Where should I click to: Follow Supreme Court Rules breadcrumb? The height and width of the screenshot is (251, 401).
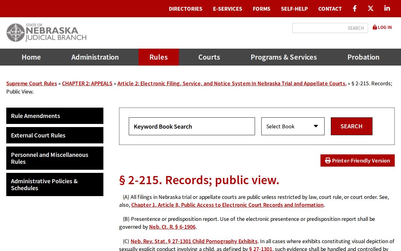point(32,83)
